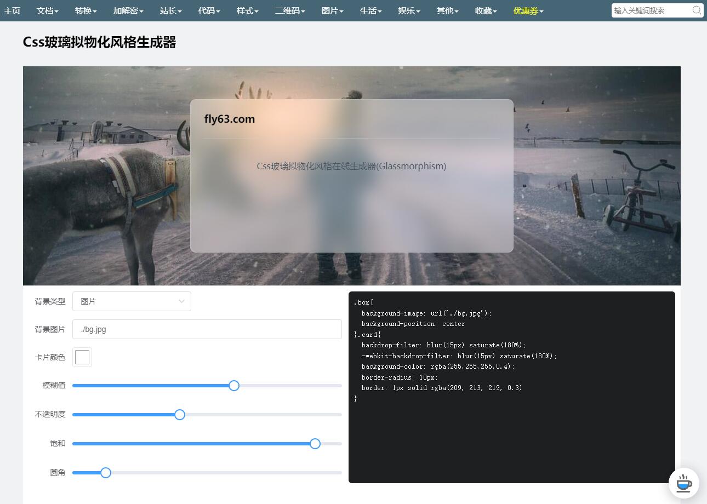Viewport: 707px width, 504px height.
Task: Click the coffee cup icon at bottom right
Action: pos(683,483)
